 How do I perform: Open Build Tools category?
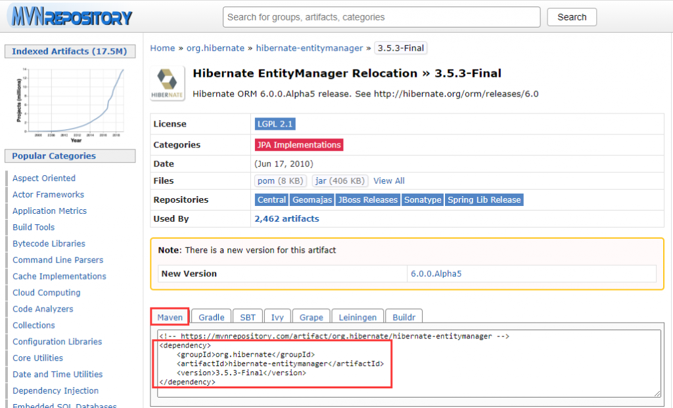[34, 227]
